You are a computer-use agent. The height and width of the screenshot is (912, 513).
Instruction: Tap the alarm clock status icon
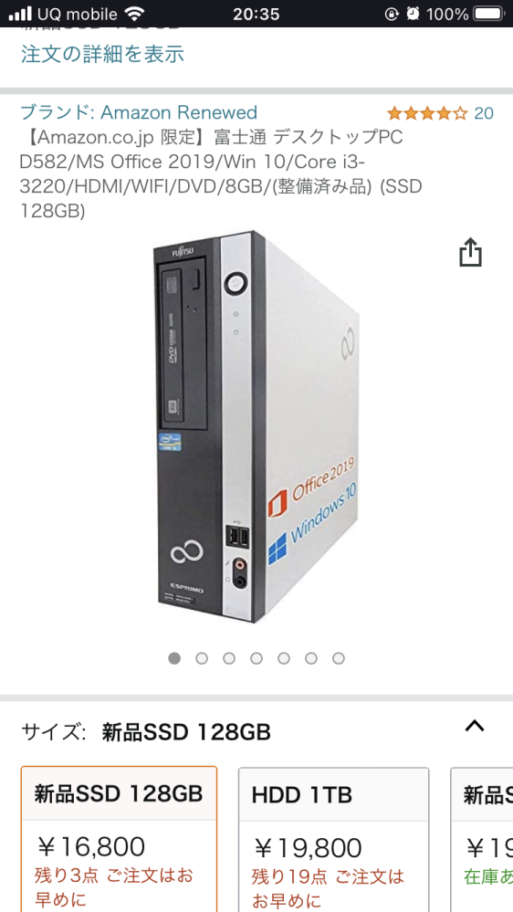pos(413,14)
